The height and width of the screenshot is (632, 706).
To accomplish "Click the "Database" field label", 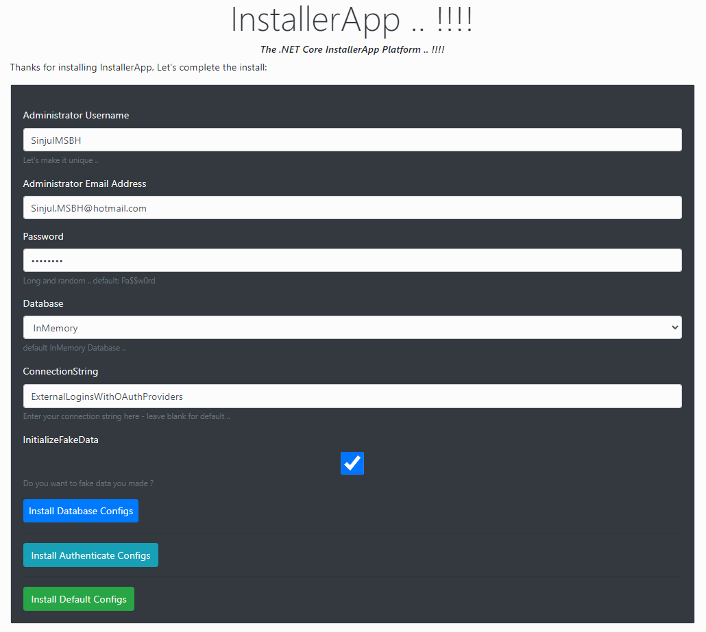I will tap(43, 304).
